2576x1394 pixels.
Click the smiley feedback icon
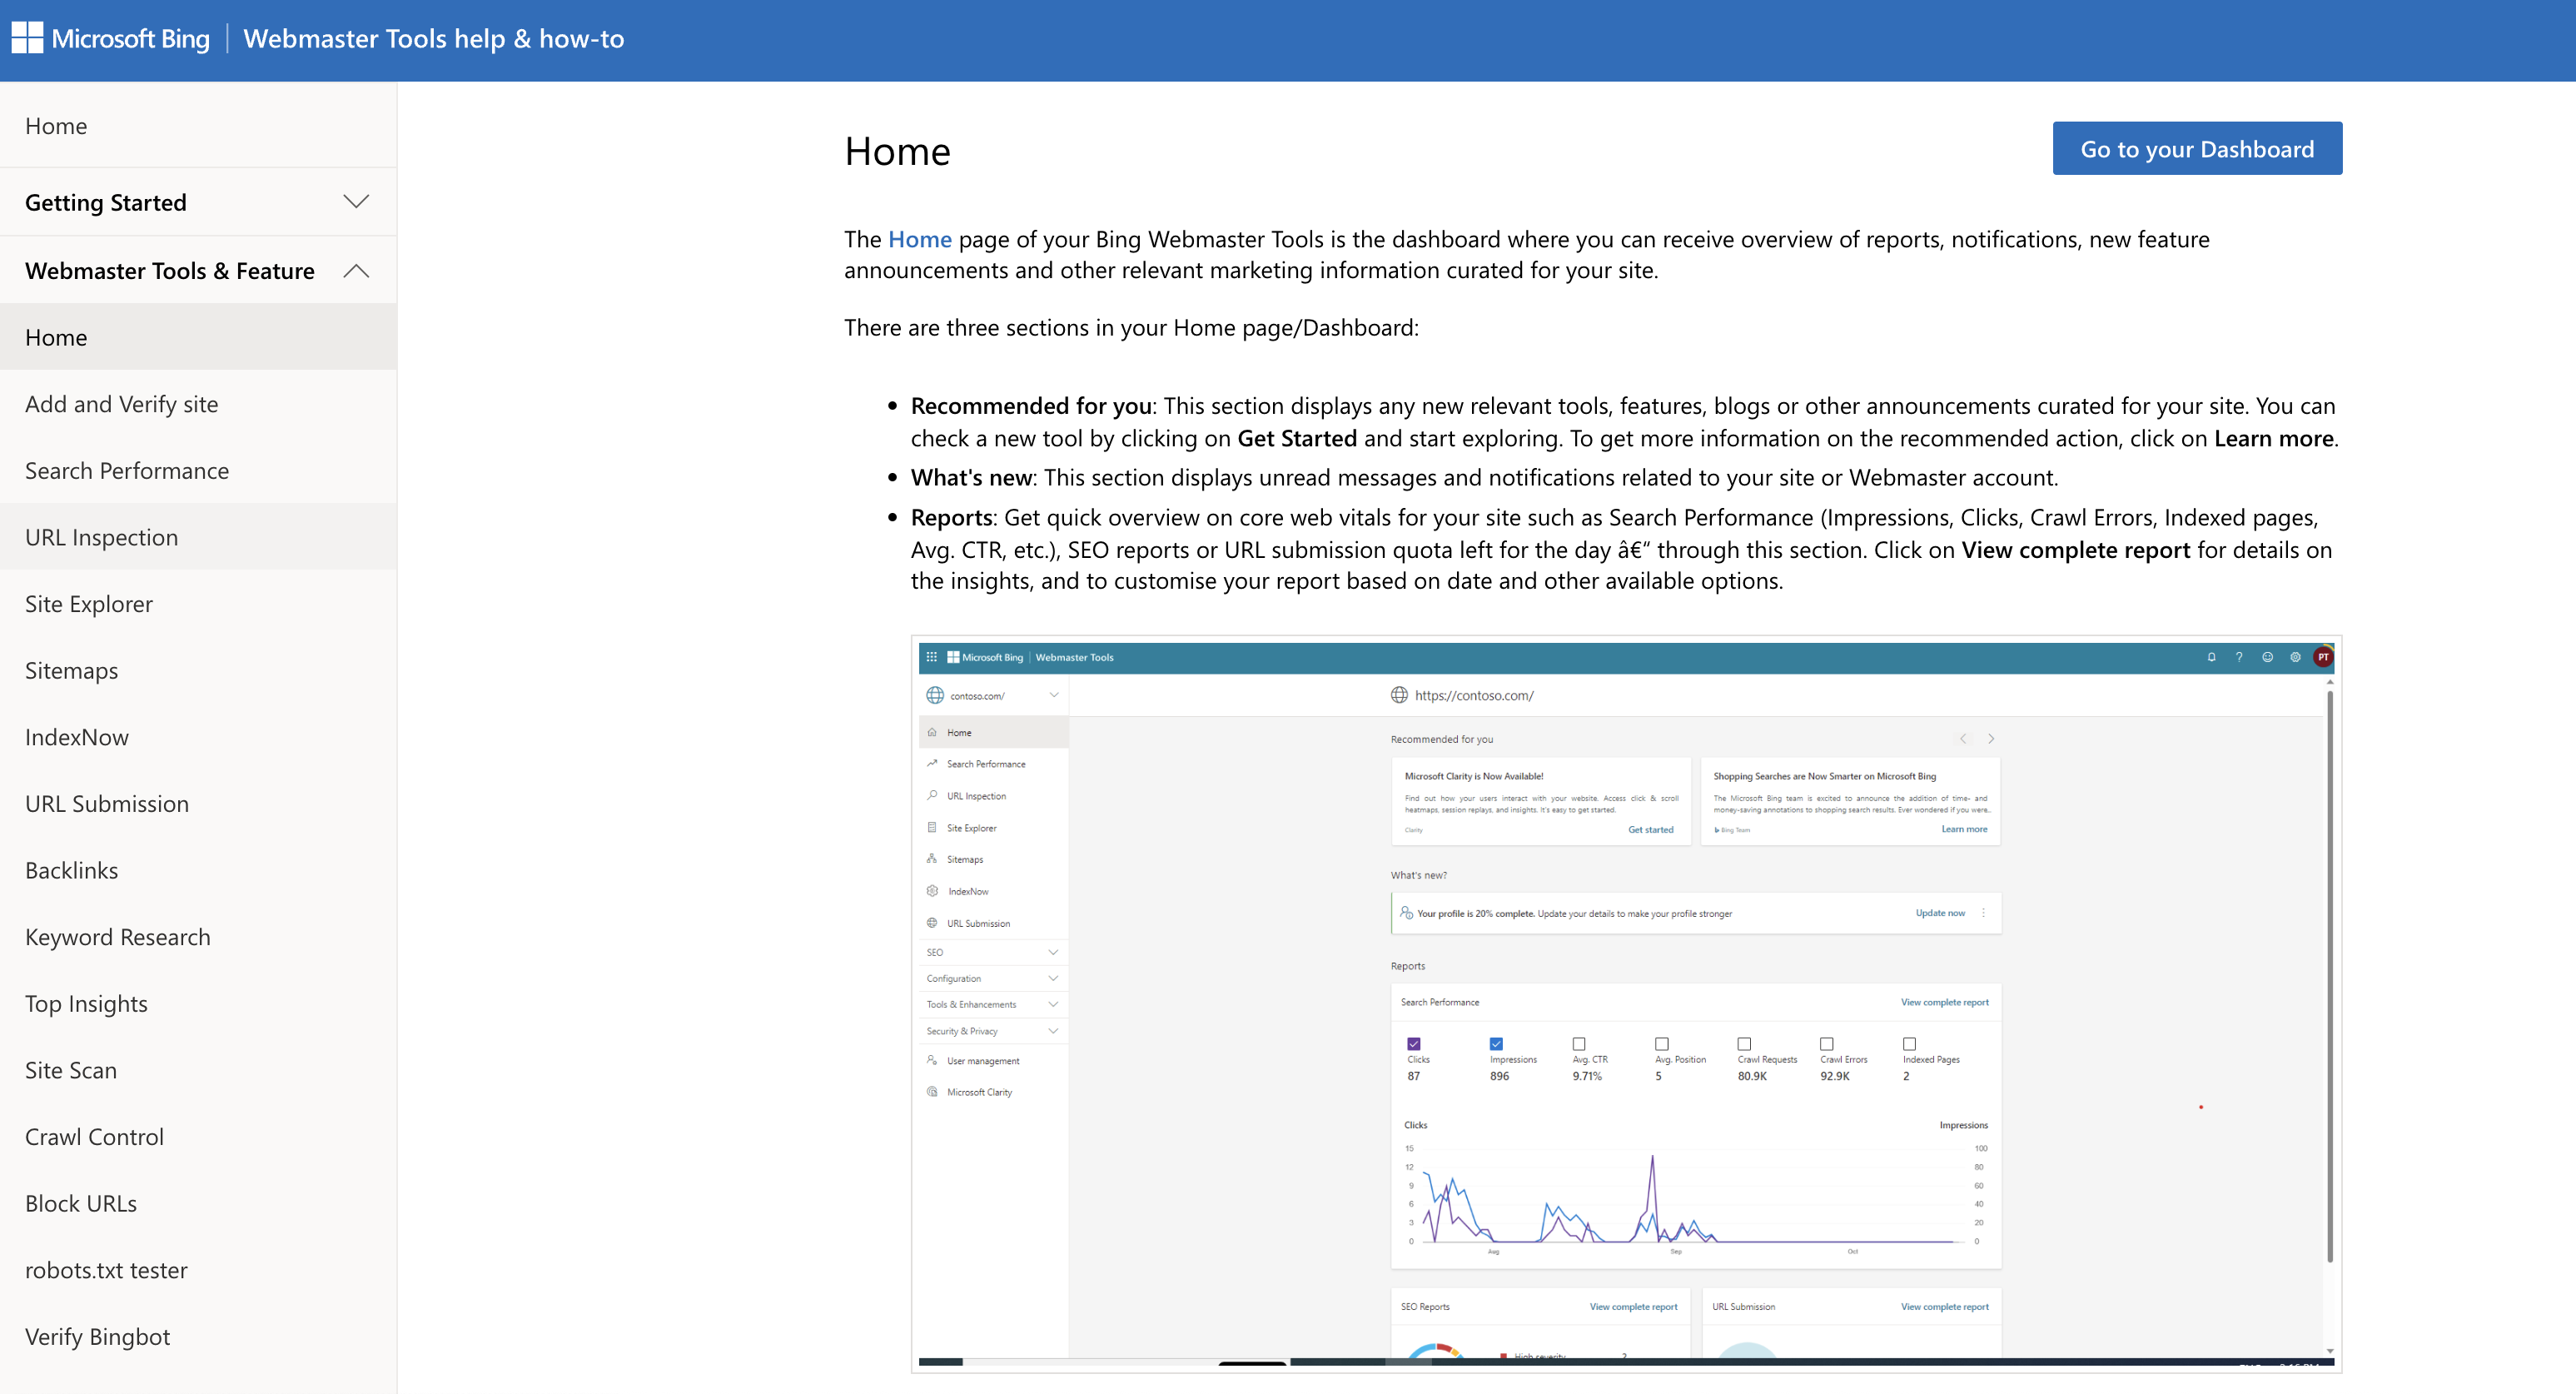coord(2267,657)
